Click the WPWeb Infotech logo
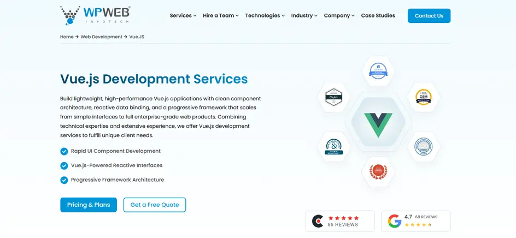 [x=95, y=15]
